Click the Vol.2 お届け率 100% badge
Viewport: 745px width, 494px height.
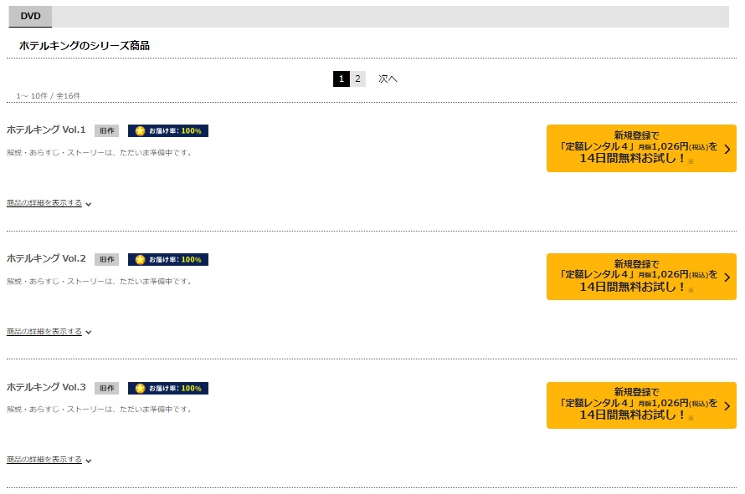[x=168, y=260]
